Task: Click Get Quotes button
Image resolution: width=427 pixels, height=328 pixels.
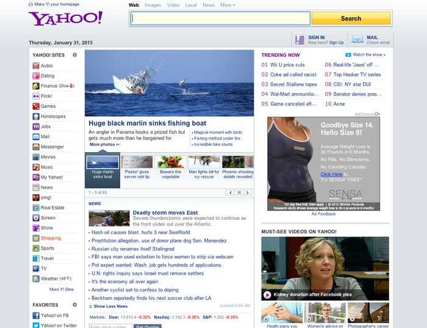Action: (148, 326)
